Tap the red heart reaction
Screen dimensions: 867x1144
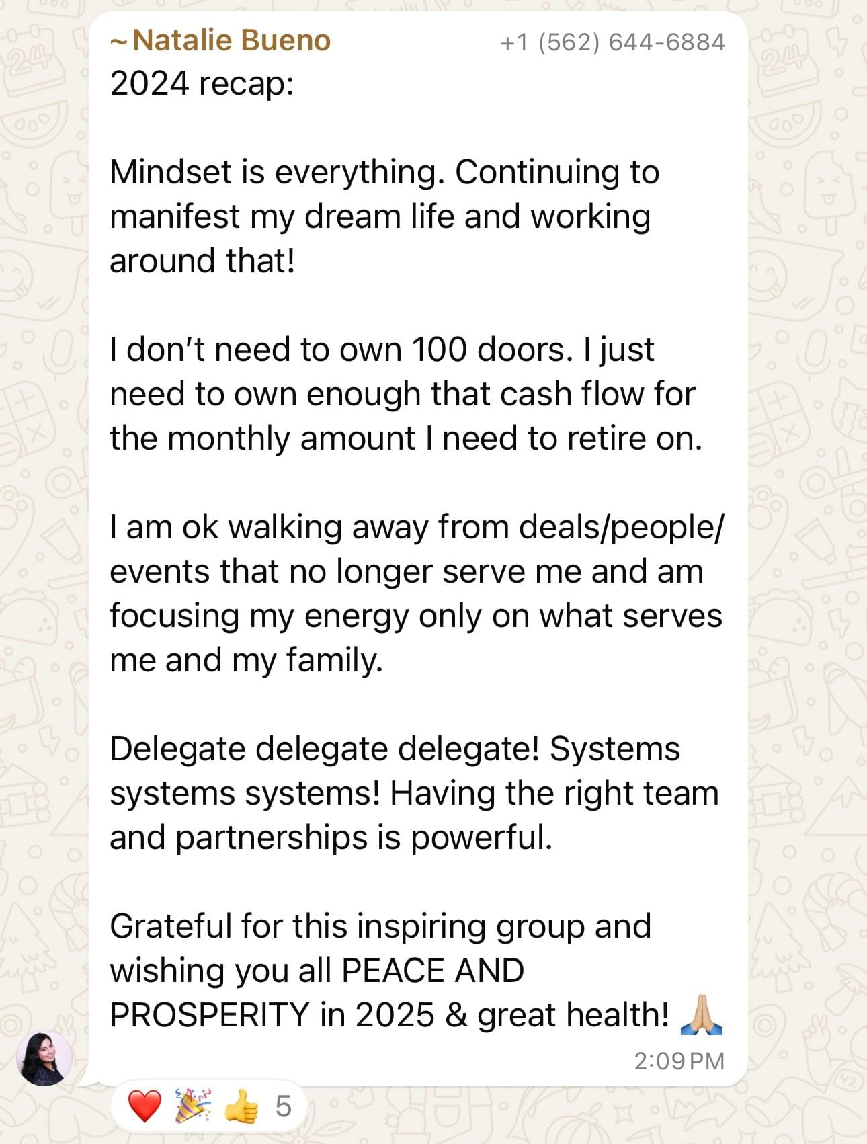(144, 1106)
